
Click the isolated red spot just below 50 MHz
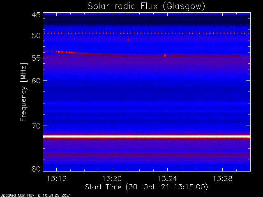pyautogui.click(x=128, y=40)
